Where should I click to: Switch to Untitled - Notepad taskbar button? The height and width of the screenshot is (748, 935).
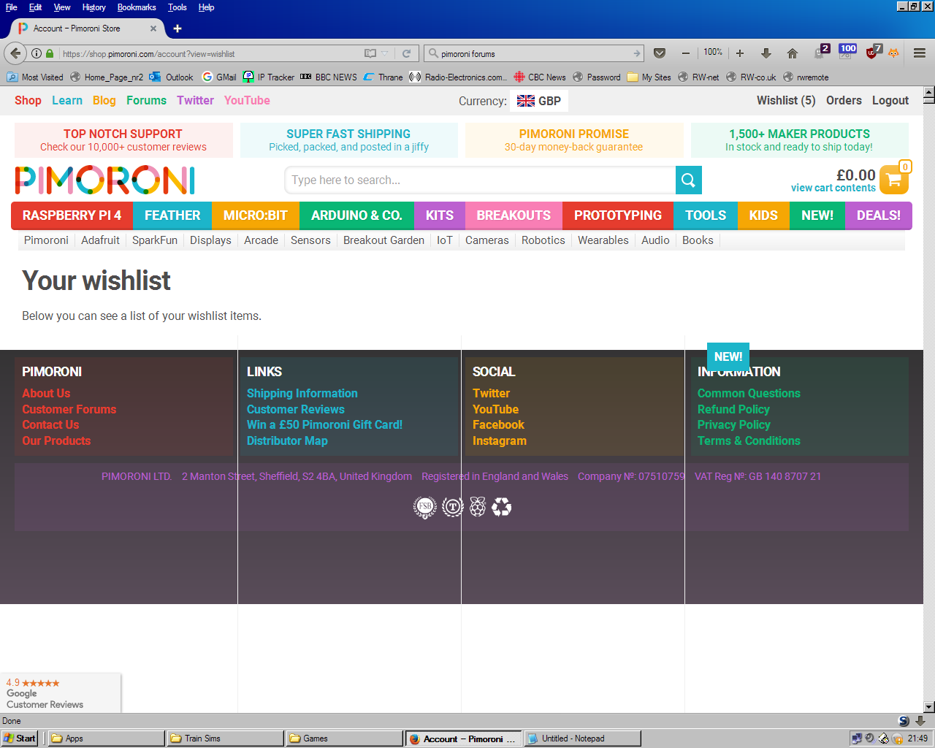[x=583, y=739]
